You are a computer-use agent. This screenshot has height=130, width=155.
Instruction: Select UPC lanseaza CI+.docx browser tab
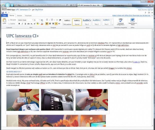(90, 5)
